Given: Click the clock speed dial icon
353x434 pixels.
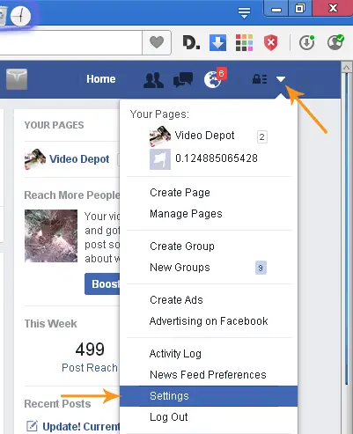Looking at the screenshot, I should [x=21, y=15].
